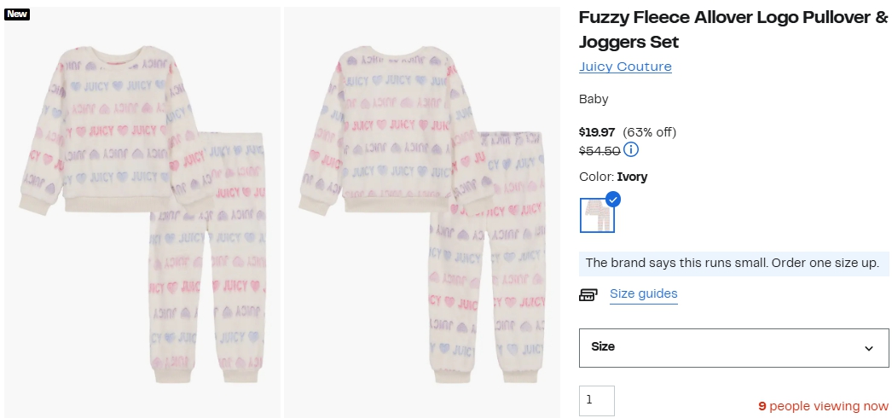Click the $19.97 sale price
The image size is (892, 418).
pyautogui.click(x=597, y=132)
